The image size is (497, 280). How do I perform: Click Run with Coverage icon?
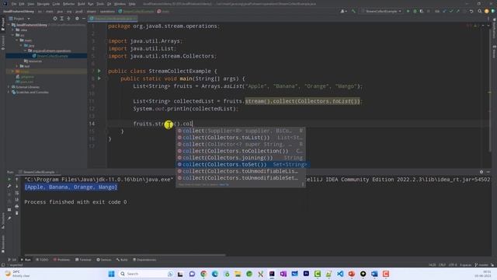click(422, 11)
